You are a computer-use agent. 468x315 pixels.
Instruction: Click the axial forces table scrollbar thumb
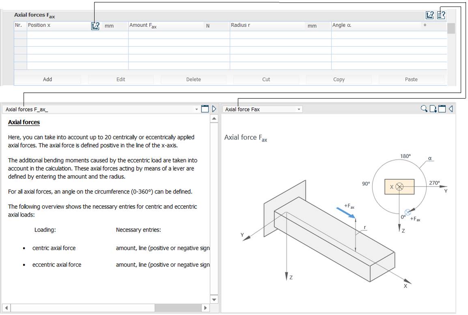451,28
